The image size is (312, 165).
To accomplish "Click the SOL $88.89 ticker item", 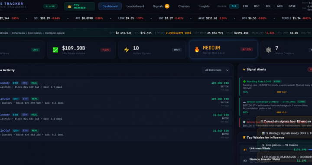I will pyautogui.click(x=47, y=18).
